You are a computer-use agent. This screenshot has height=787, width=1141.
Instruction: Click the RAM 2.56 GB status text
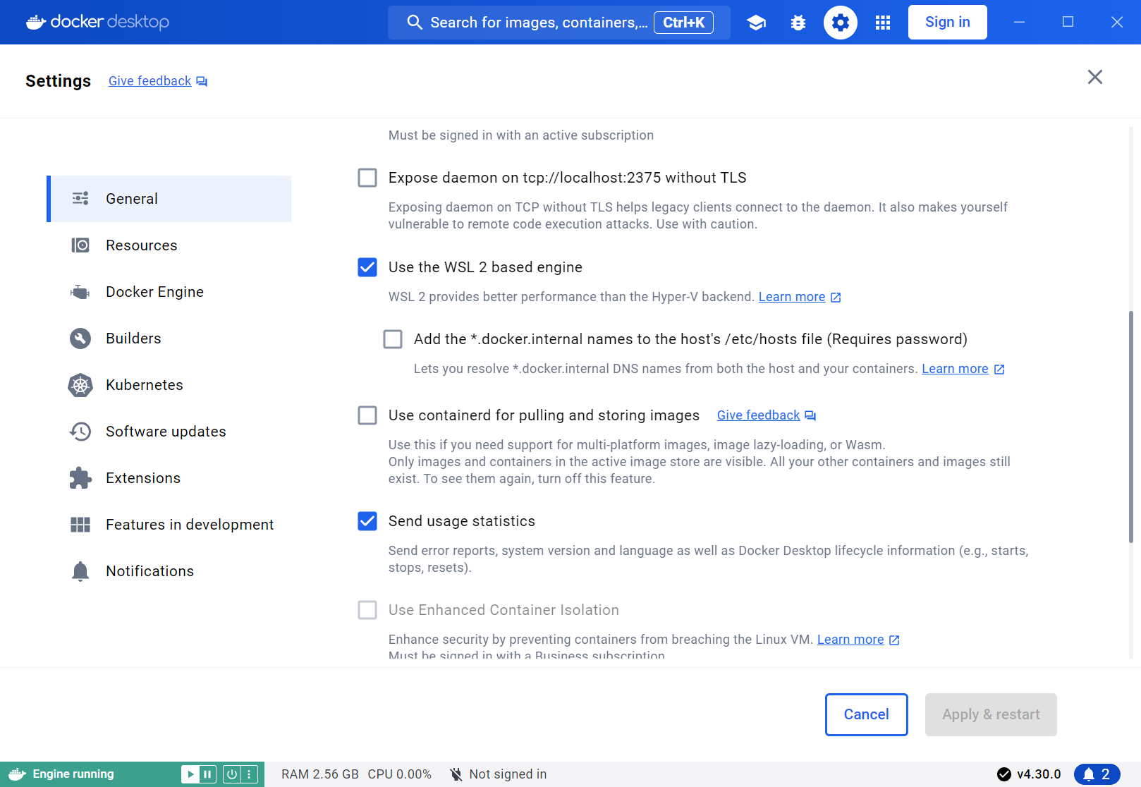click(x=320, y=774)
